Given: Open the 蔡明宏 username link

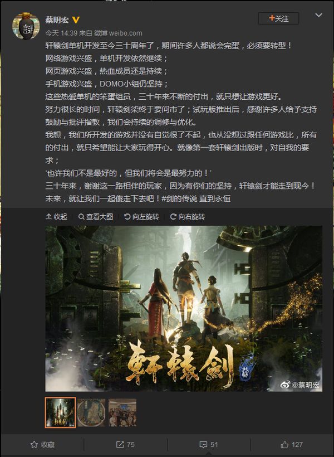Looking at the screenshot, I should [x=57, y=20].
